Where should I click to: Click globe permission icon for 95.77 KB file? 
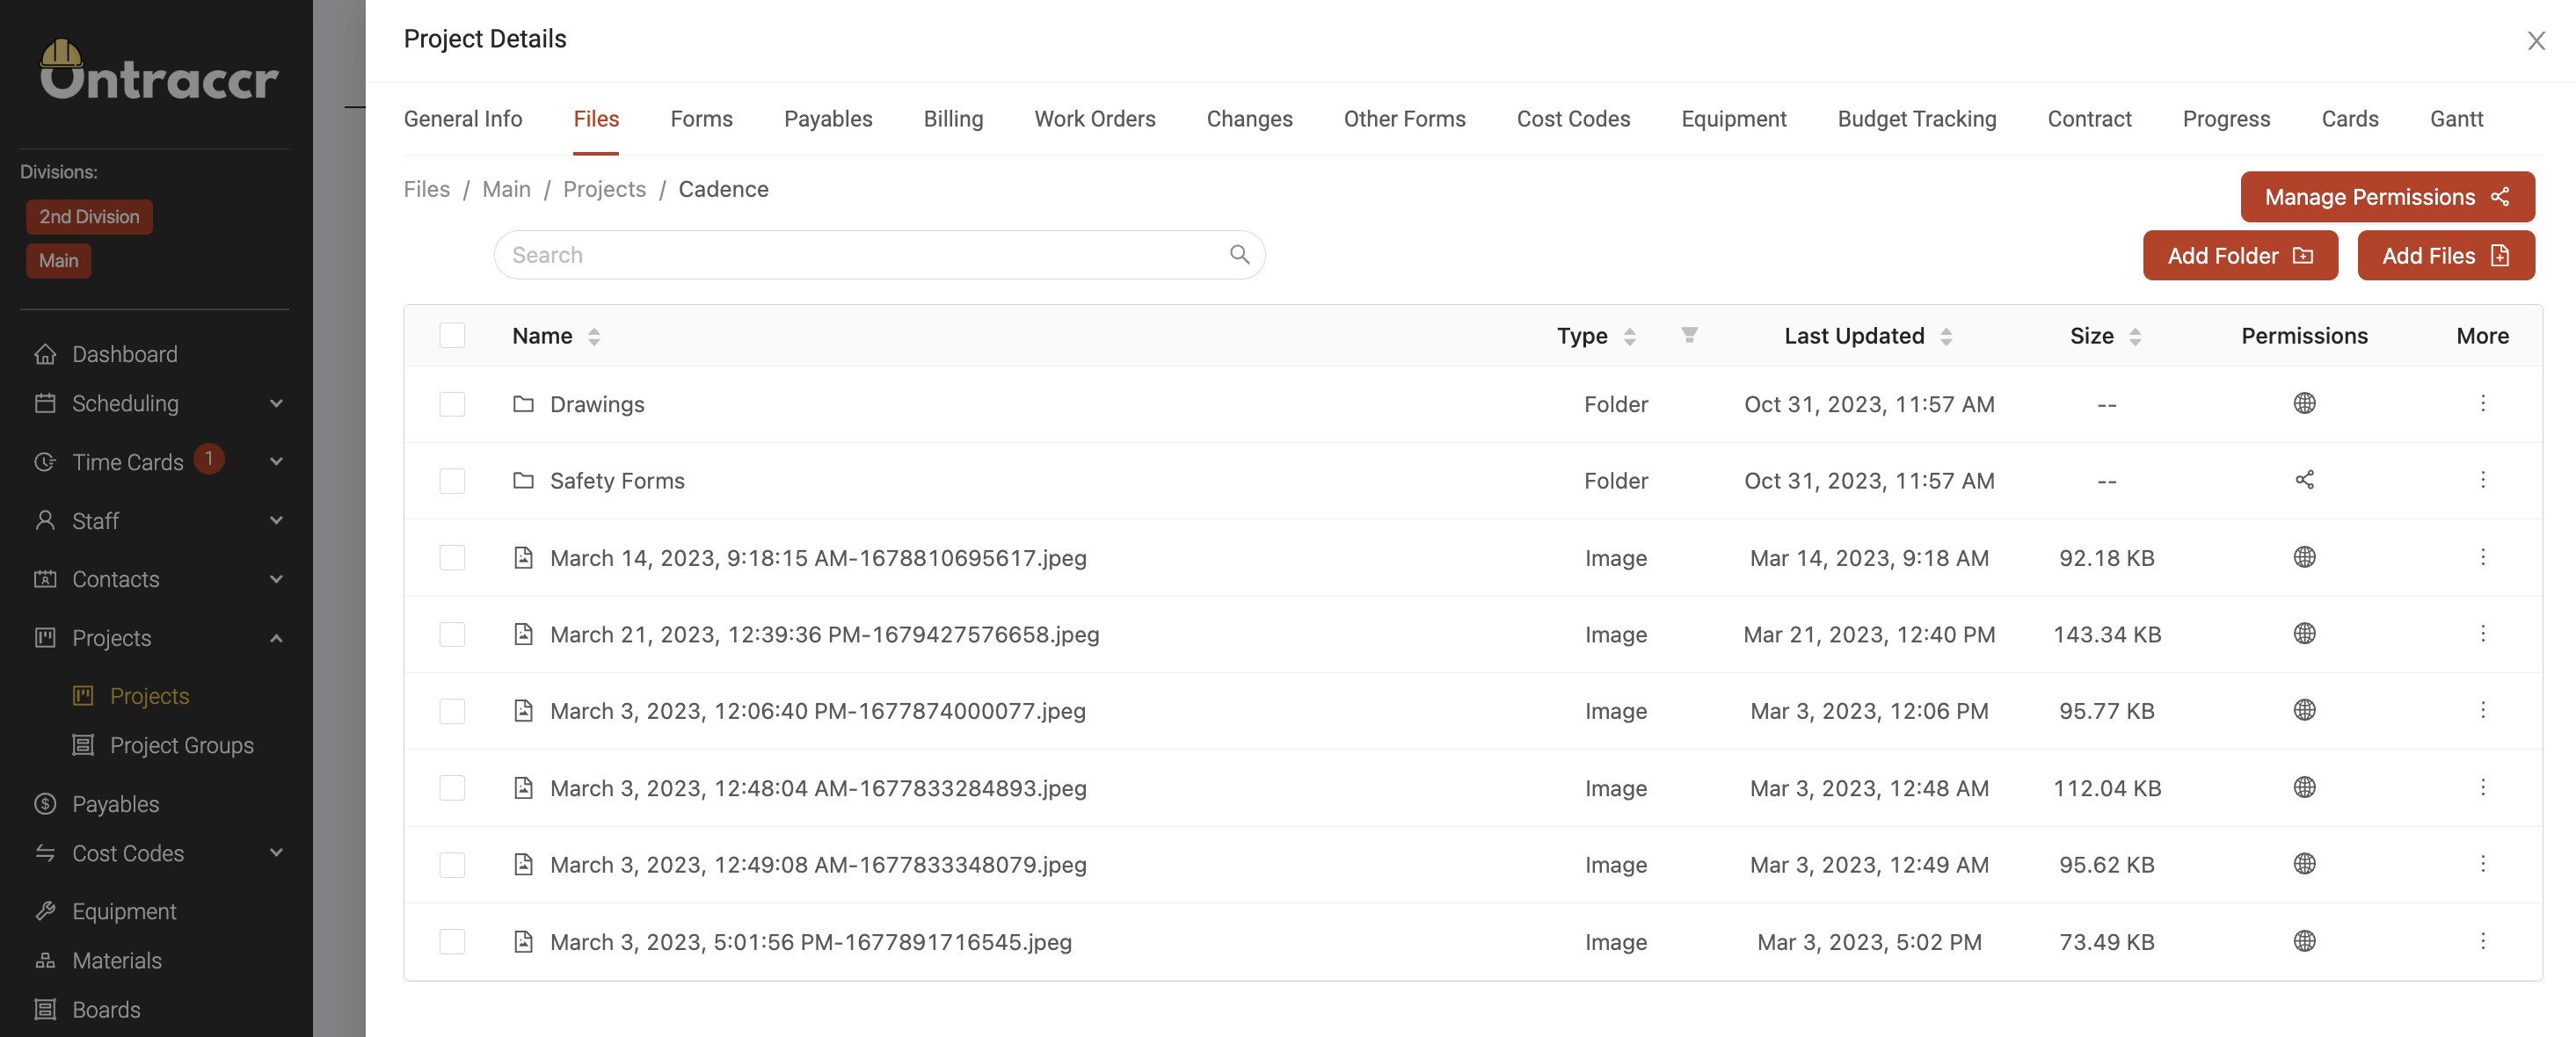pyautogui.click(x=2304, y=710)
